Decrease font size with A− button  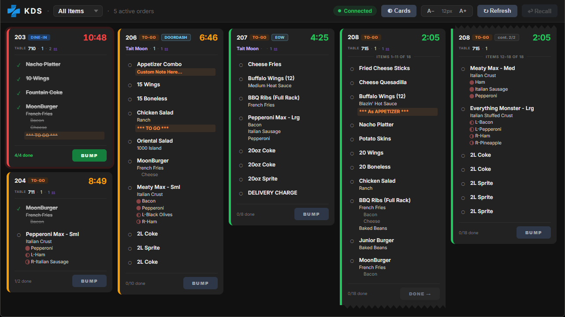431,11
